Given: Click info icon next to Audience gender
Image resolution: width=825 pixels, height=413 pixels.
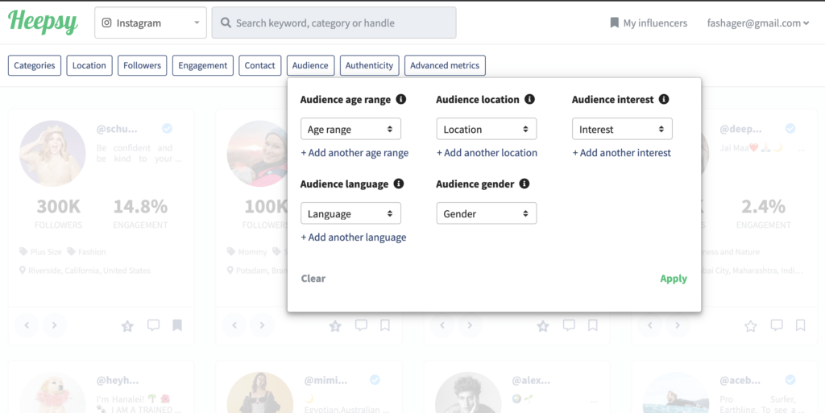Looking at the screenshot, I should 524,184.
